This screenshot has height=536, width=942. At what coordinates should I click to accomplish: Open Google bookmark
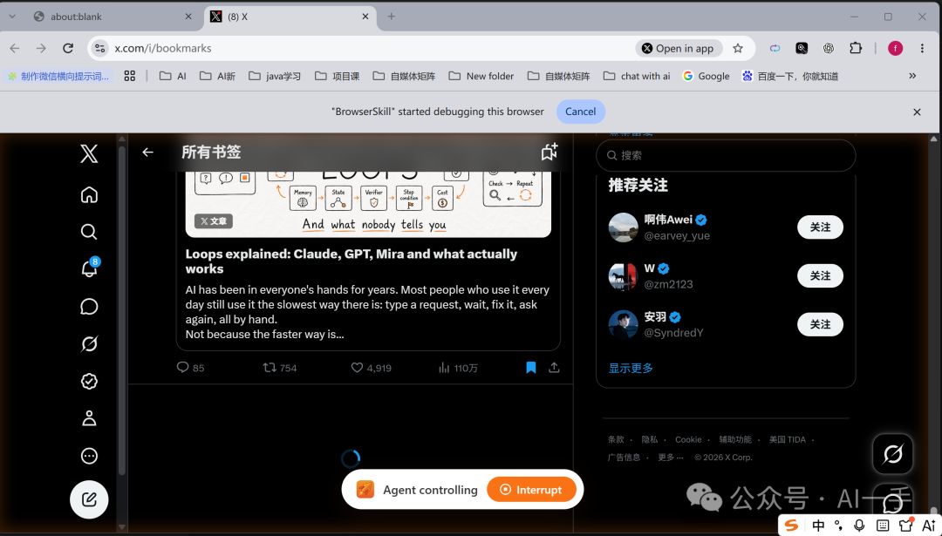(706, 76)
